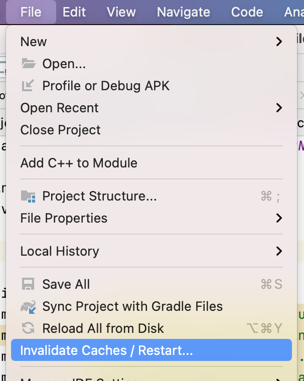Viewport: 304px width, 381px height.
Task: Expand the Open Recent submenu arrow
Action: 279,108
